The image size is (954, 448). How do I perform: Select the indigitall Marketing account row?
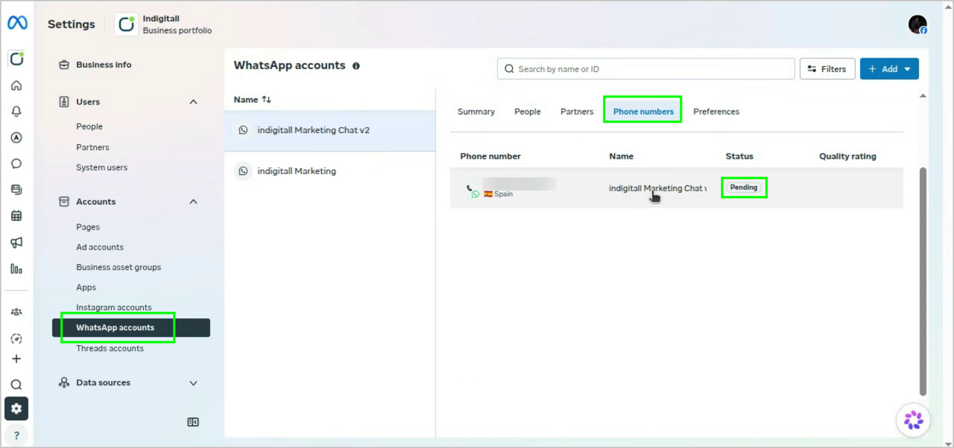click(x=330, y=171)
